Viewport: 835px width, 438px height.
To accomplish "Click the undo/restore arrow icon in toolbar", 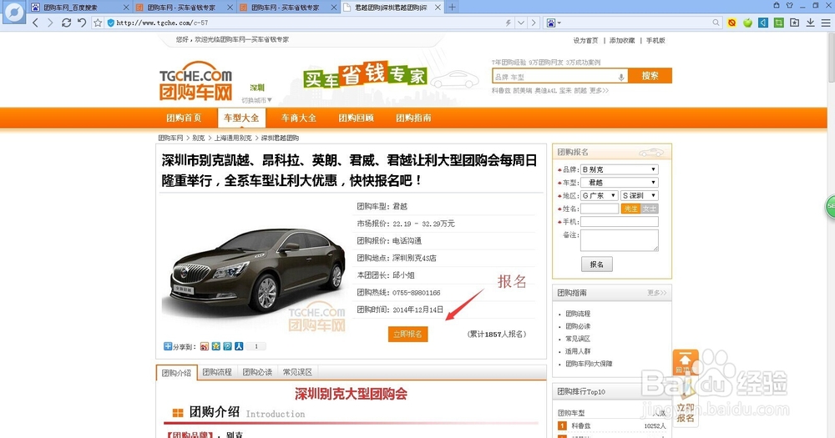I will (x=82, y=23).
